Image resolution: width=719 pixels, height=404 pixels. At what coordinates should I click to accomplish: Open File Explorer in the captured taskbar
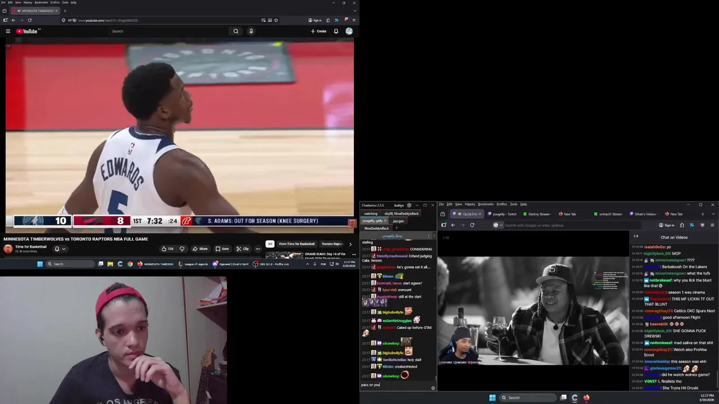click(110, 264)
